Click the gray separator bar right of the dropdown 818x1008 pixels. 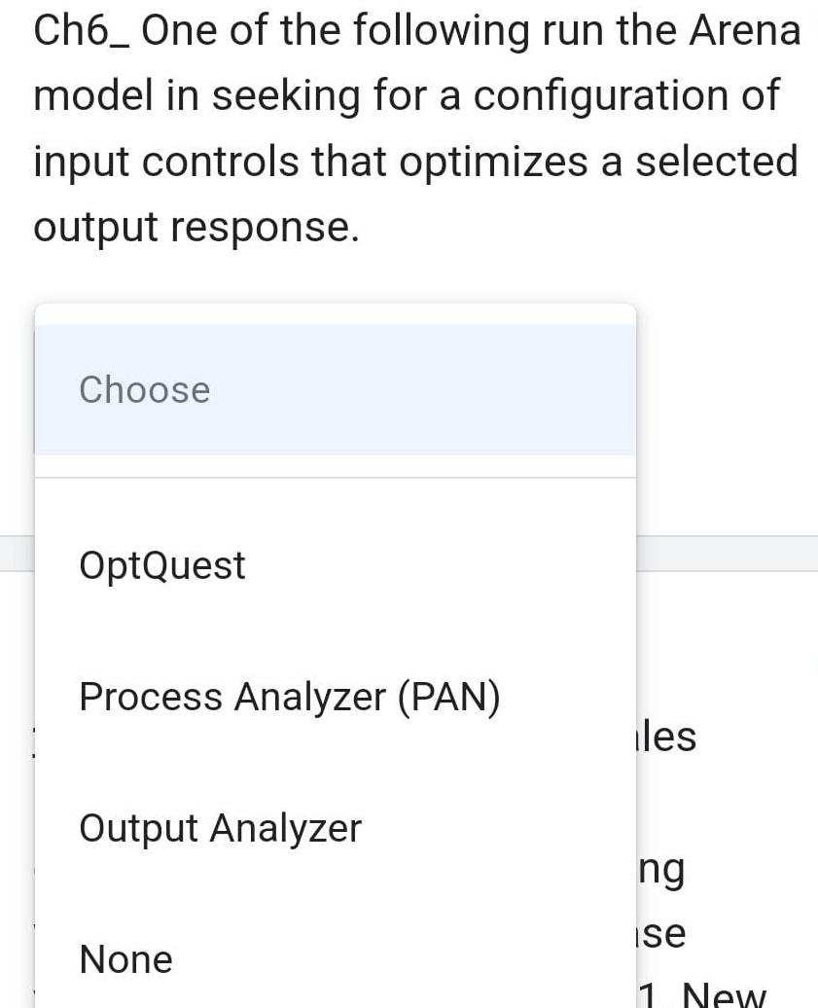pyautogui.click(x=727, y=553)
